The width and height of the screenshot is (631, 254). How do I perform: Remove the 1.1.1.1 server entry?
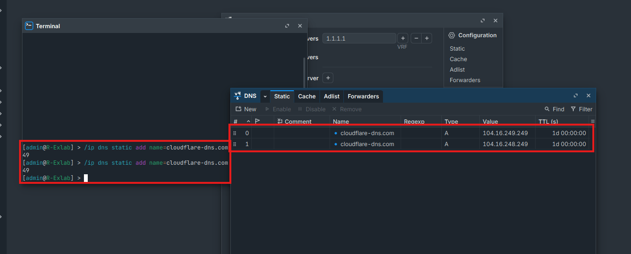tap(416, 38)
